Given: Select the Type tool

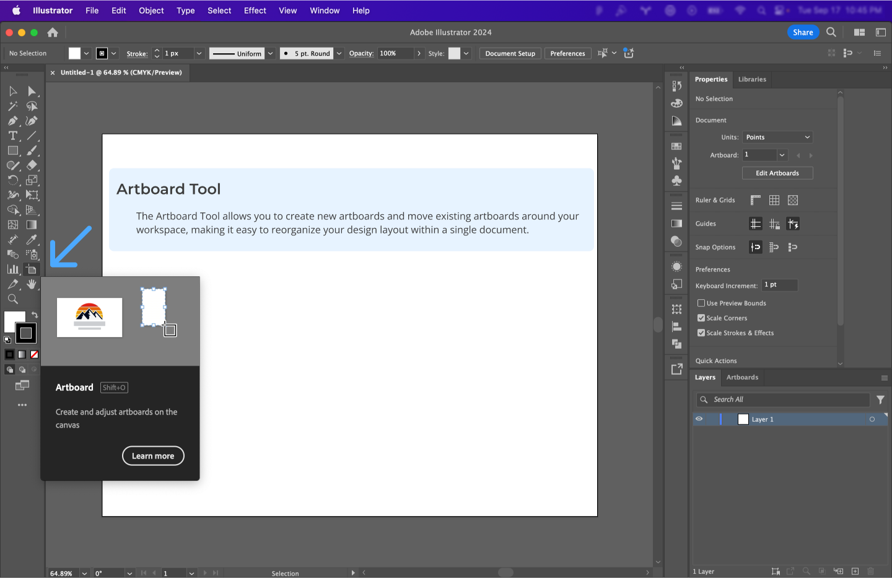Looking at the screenshot, I should (x=12, y=136).
